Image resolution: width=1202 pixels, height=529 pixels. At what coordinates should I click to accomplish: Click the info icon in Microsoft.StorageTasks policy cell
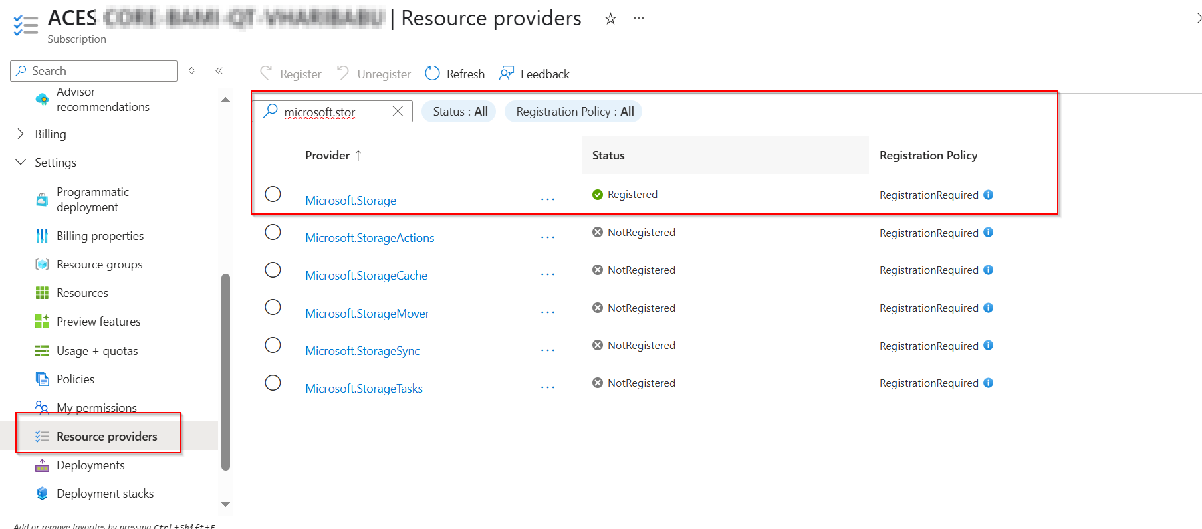[x=989, y=383]
